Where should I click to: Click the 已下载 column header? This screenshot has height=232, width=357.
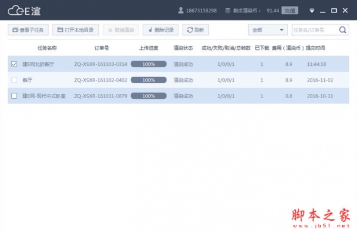click(x=262, y=48)
